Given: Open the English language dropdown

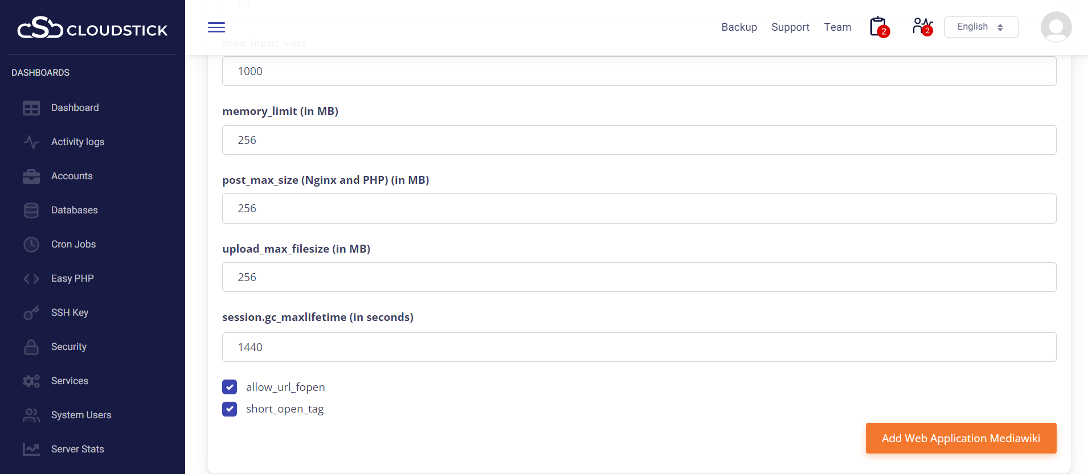Looking at the screenshot, I should [981, 27].
